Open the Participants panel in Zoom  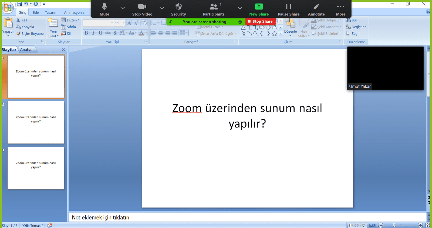click(x=214, y=9)
